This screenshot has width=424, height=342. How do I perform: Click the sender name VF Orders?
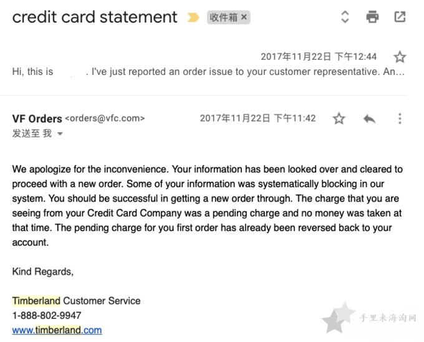pos(37,119)
